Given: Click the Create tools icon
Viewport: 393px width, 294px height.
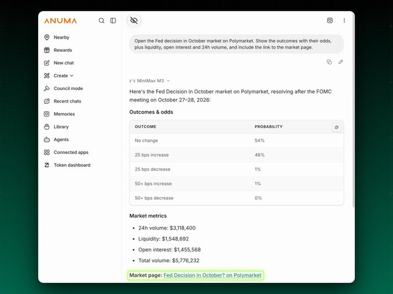Looking at the screenshot, I should pyautogui.click(x=47, y=76).
